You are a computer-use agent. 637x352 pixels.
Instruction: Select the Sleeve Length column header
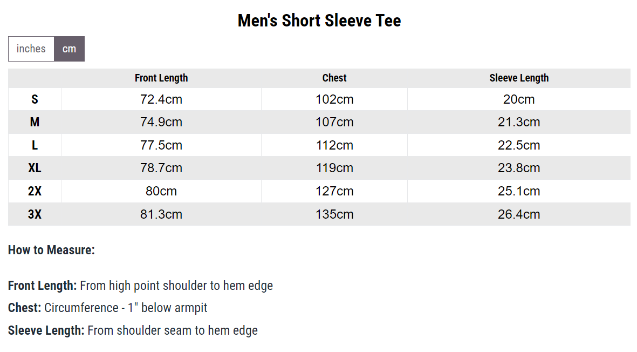click(519, 78)
